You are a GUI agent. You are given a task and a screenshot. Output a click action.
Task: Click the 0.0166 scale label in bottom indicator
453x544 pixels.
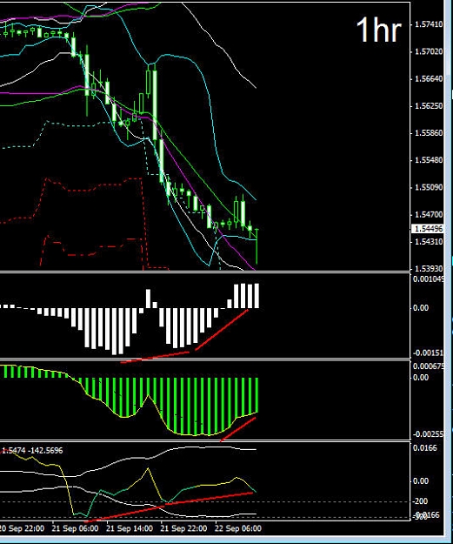425,448
